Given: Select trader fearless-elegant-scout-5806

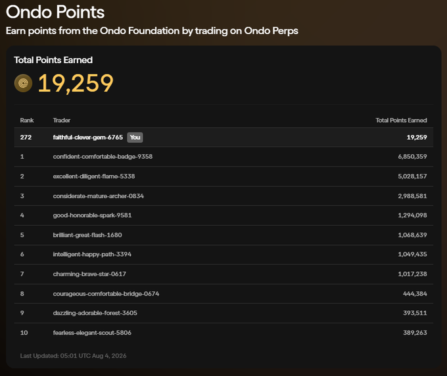Looking at the screenshot, I should 92,333.
